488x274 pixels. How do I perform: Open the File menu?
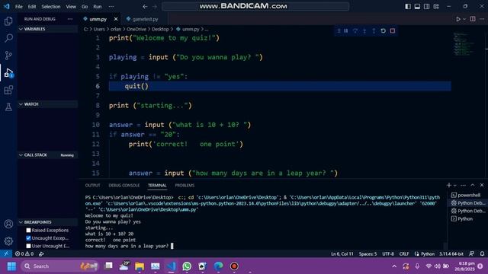point(18,6)
